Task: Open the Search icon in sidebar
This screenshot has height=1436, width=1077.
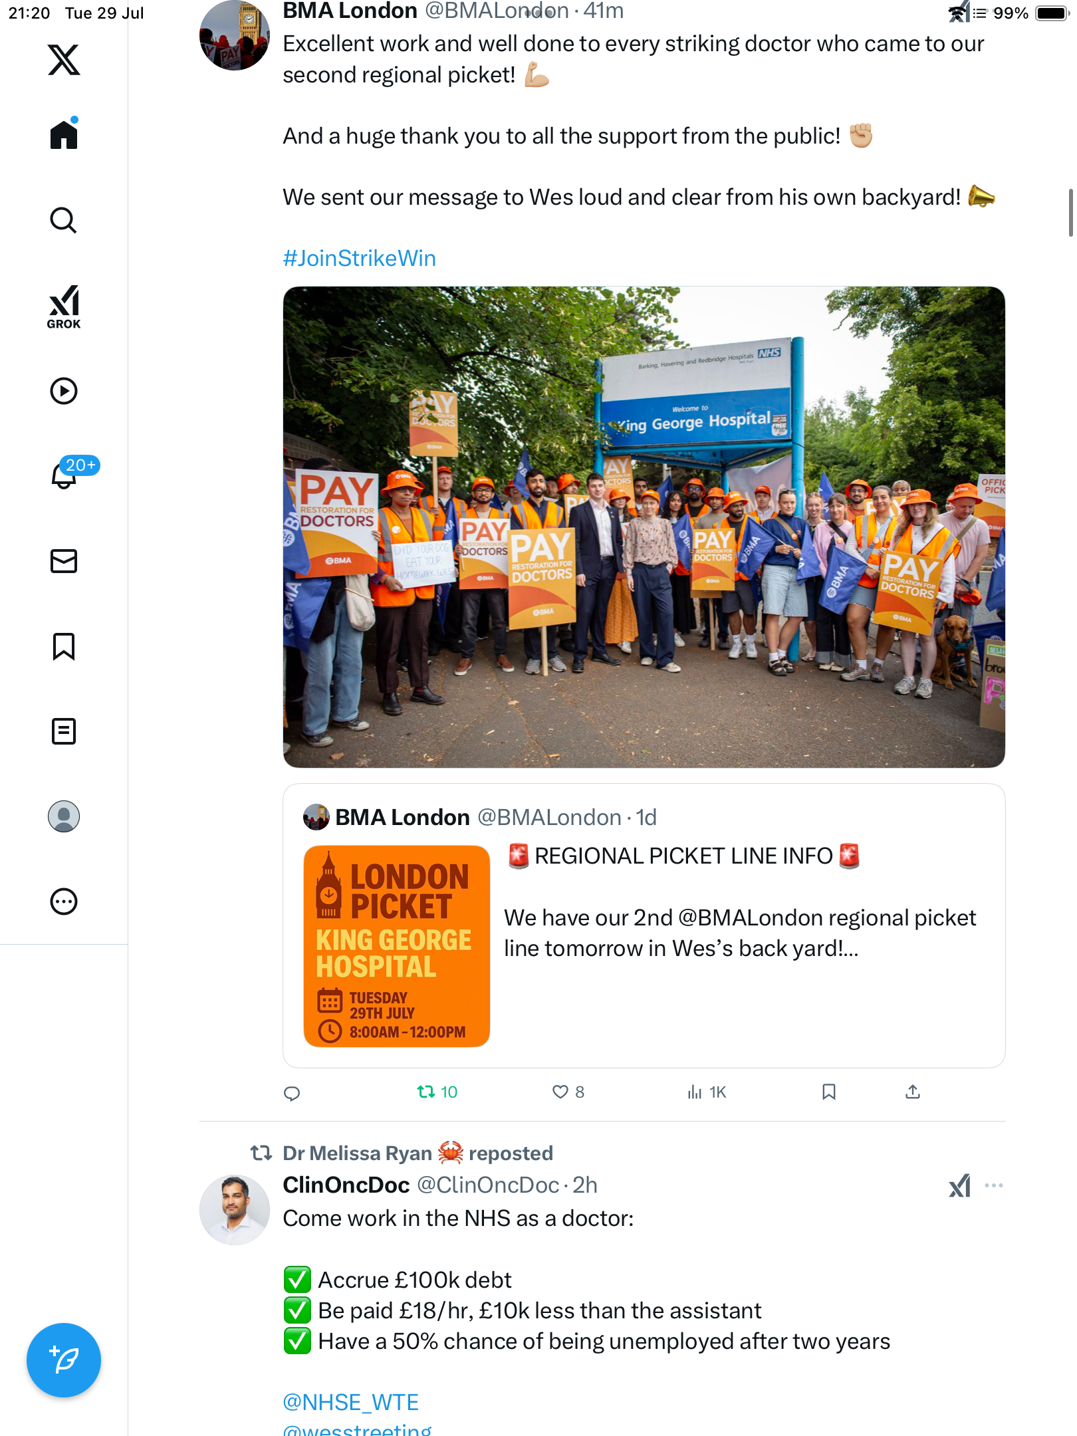Action: pyautogui.click(x=64, y=220)
